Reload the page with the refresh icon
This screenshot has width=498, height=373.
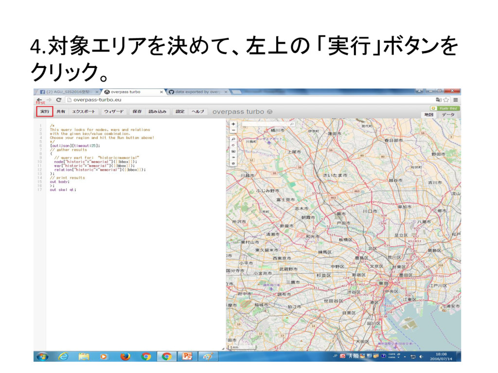point(59,100)
